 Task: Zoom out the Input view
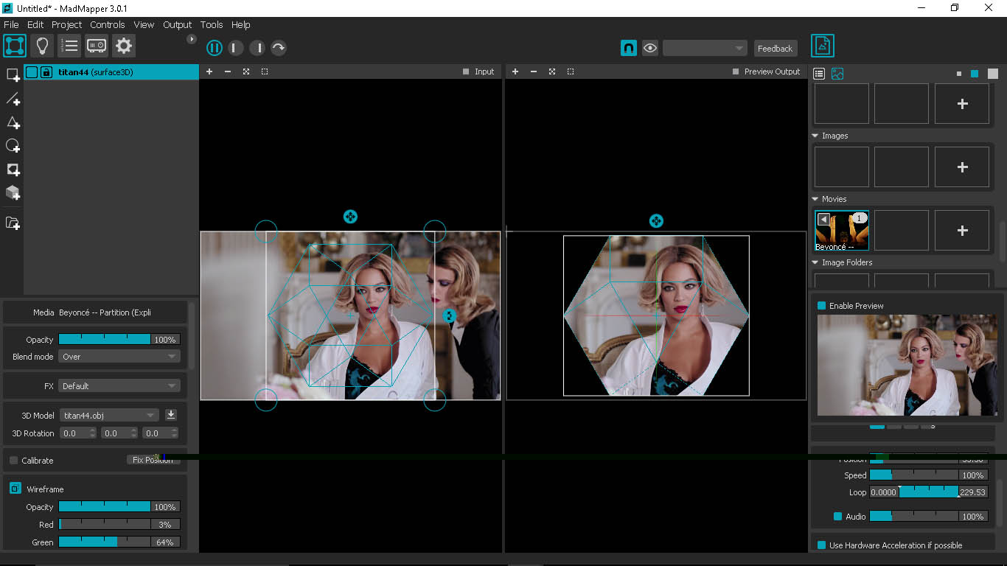[227, 71]
